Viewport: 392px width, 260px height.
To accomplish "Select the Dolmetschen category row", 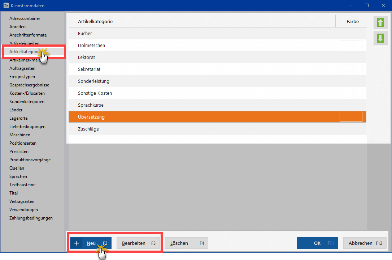I will point(217,45).
